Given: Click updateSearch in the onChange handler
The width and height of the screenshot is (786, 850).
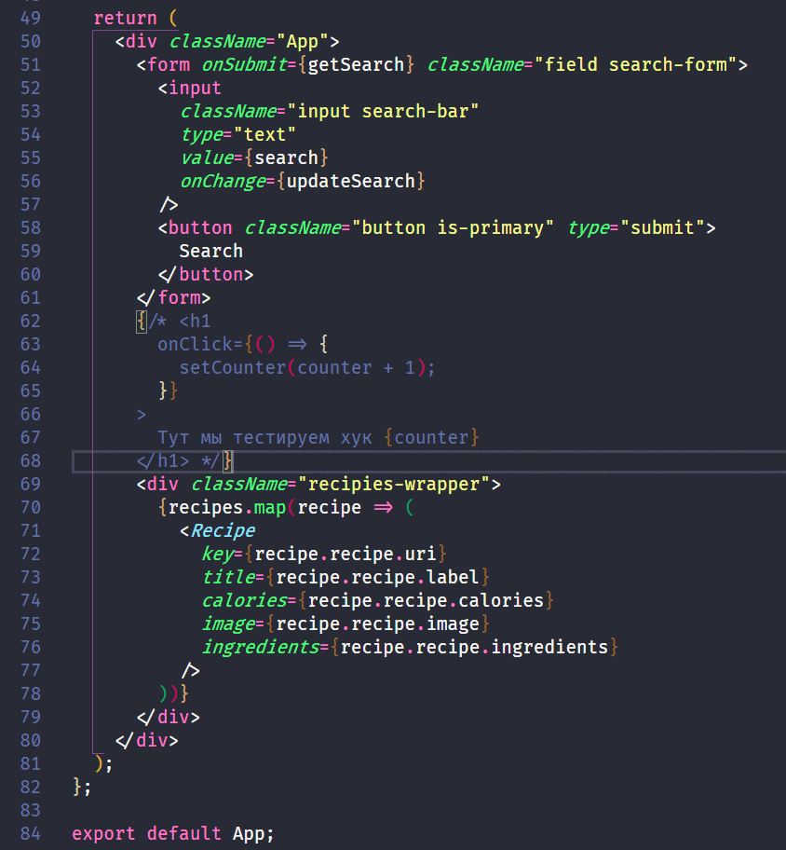Looking at the screenshot, I should [x=350, y=181].
